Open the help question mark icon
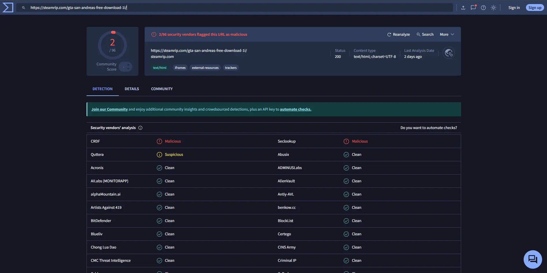 point(483,8)
